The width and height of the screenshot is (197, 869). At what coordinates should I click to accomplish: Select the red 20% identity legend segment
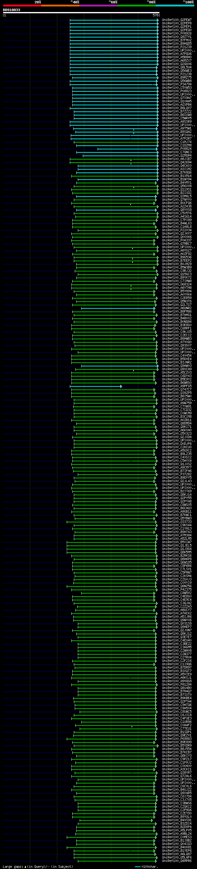click(22, 6)
